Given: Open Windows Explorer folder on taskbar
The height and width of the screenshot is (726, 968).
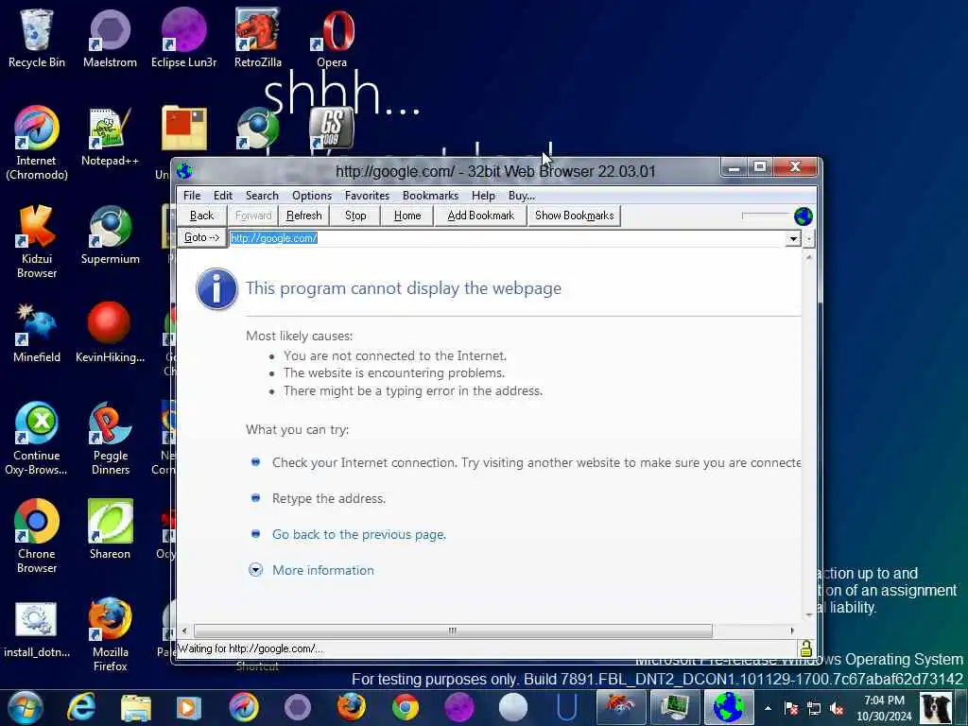Looking at the screenshot, I should coord(136,707).
